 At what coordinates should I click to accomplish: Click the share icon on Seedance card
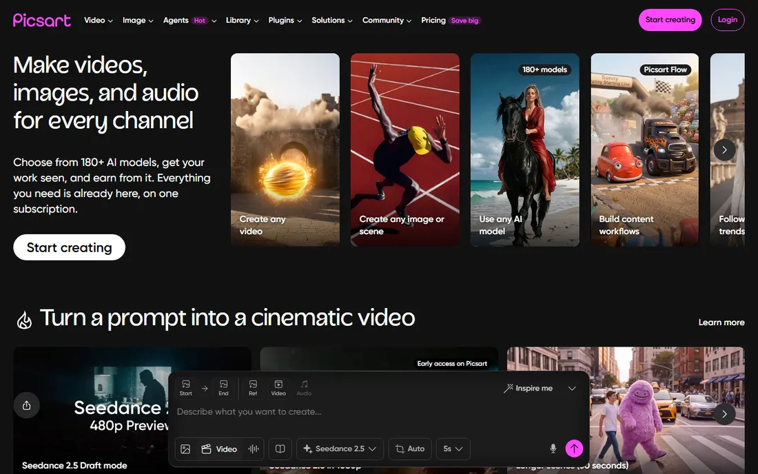pyautogui.click(x=27, y=405)
